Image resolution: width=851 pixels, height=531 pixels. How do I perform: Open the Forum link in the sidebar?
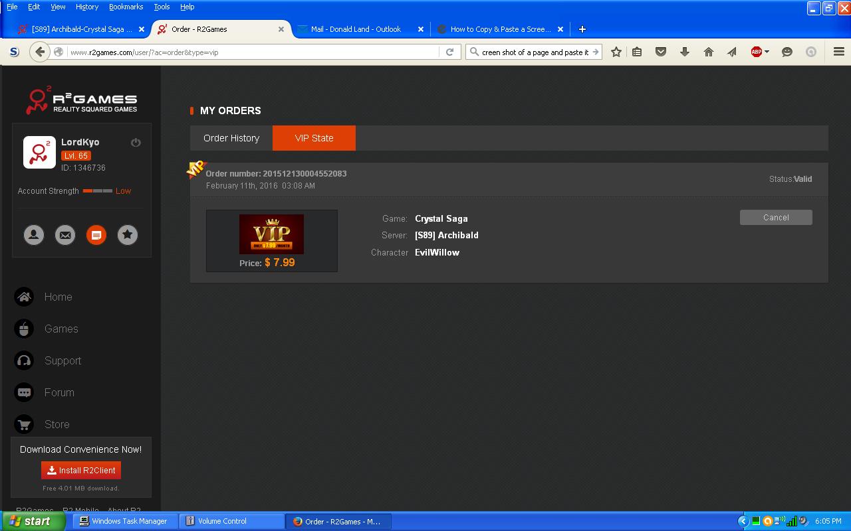pos(59,392)
